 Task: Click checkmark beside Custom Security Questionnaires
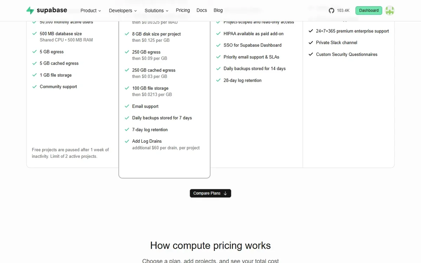click(310, 54)
